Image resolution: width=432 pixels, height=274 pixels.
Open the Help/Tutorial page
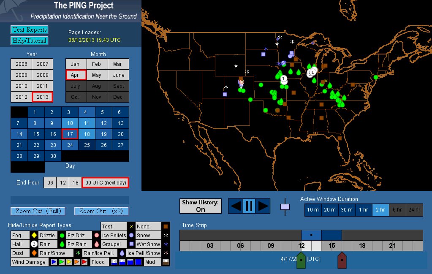[29, 41]
